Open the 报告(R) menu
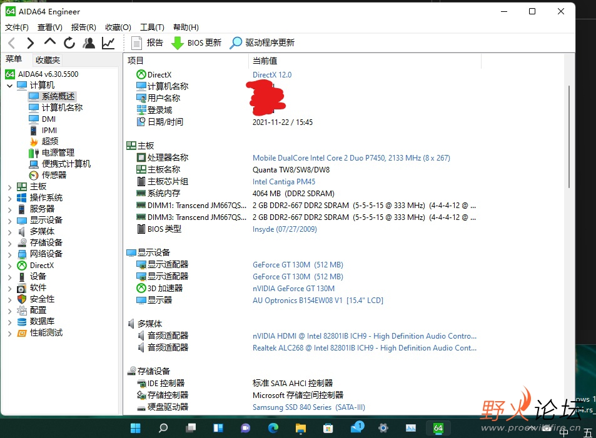Viewport: 596px width, 438px height. 83,27
